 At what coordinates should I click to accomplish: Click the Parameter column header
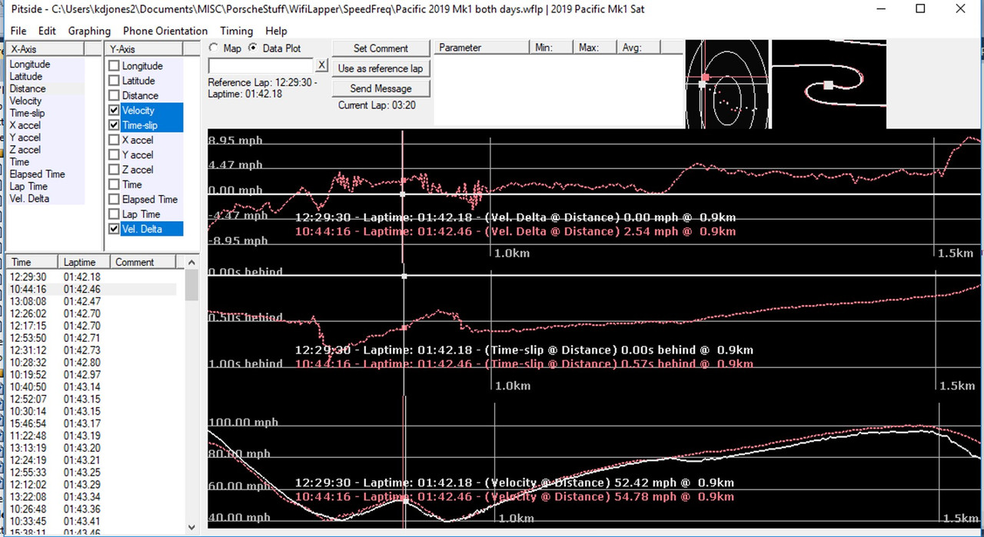pyautogui.click(x=482, y=48)
